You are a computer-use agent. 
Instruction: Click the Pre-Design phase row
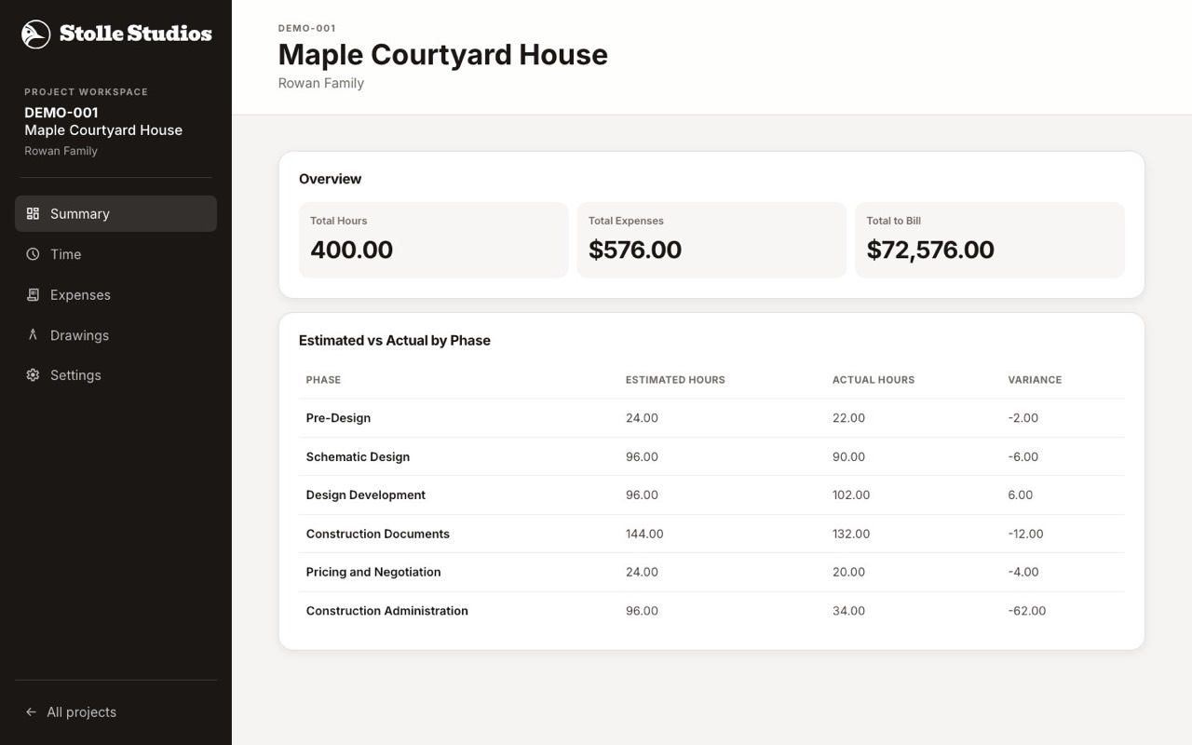pos(711,418)
